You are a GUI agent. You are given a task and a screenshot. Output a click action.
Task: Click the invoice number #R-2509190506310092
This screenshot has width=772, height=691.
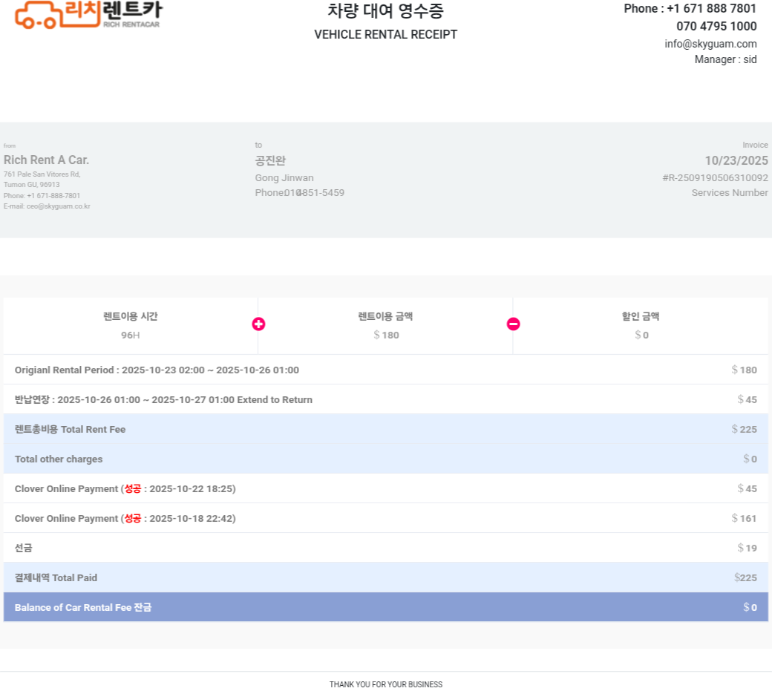(x=715, y=178)
